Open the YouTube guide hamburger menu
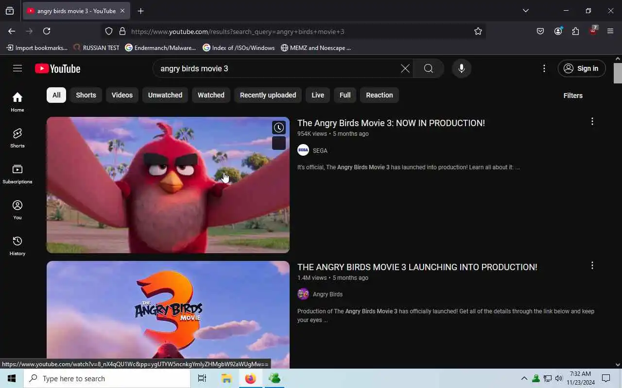 (17, 68)
